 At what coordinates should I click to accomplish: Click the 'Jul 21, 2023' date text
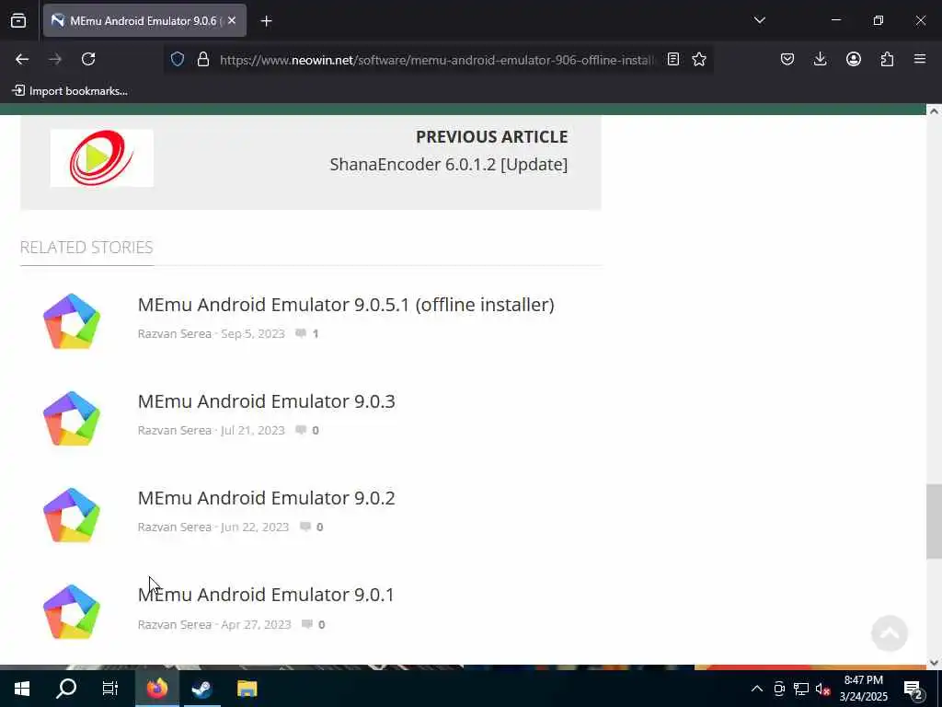(253, 431)
